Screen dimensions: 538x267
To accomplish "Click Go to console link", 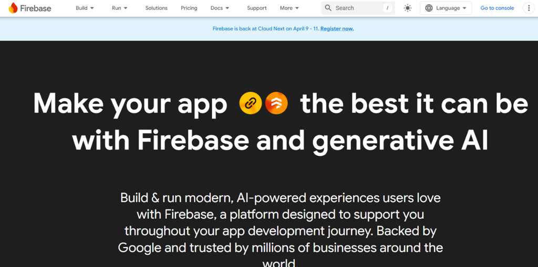I will [x=497, y=8].
